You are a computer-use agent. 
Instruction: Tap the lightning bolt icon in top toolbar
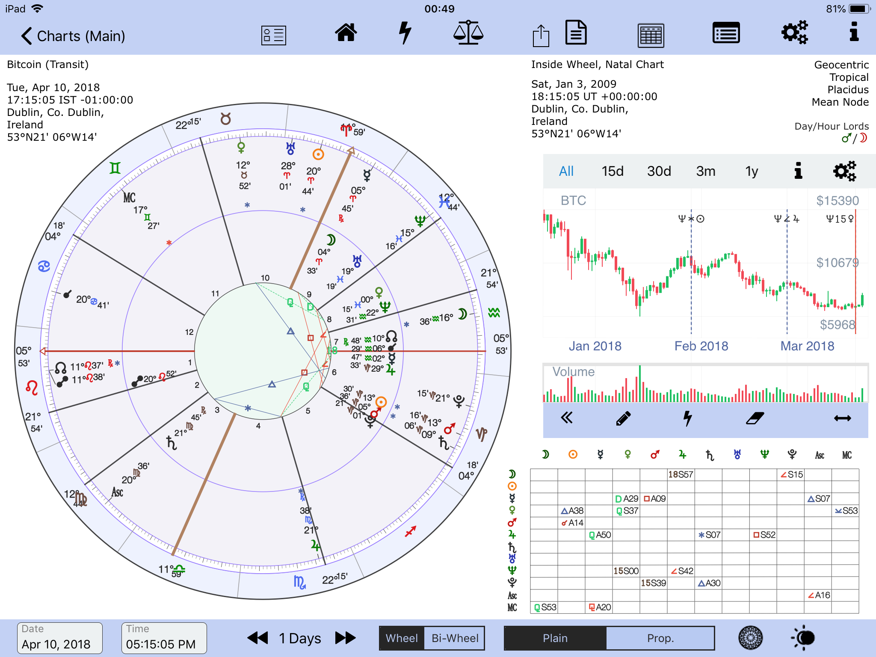point(405,33)
